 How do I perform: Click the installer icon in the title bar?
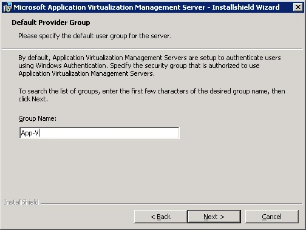(x=7, y=7)
